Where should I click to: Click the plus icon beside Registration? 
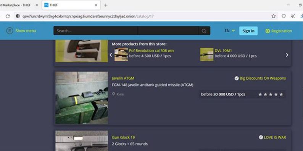tap(268, 31)
